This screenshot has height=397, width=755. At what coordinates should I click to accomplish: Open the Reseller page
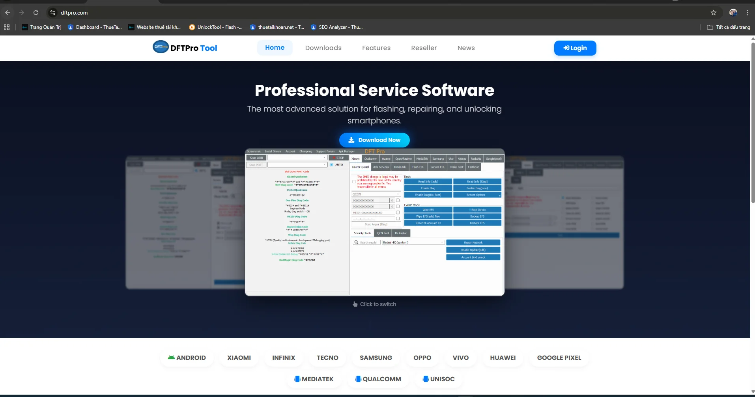tap(424, 48)
